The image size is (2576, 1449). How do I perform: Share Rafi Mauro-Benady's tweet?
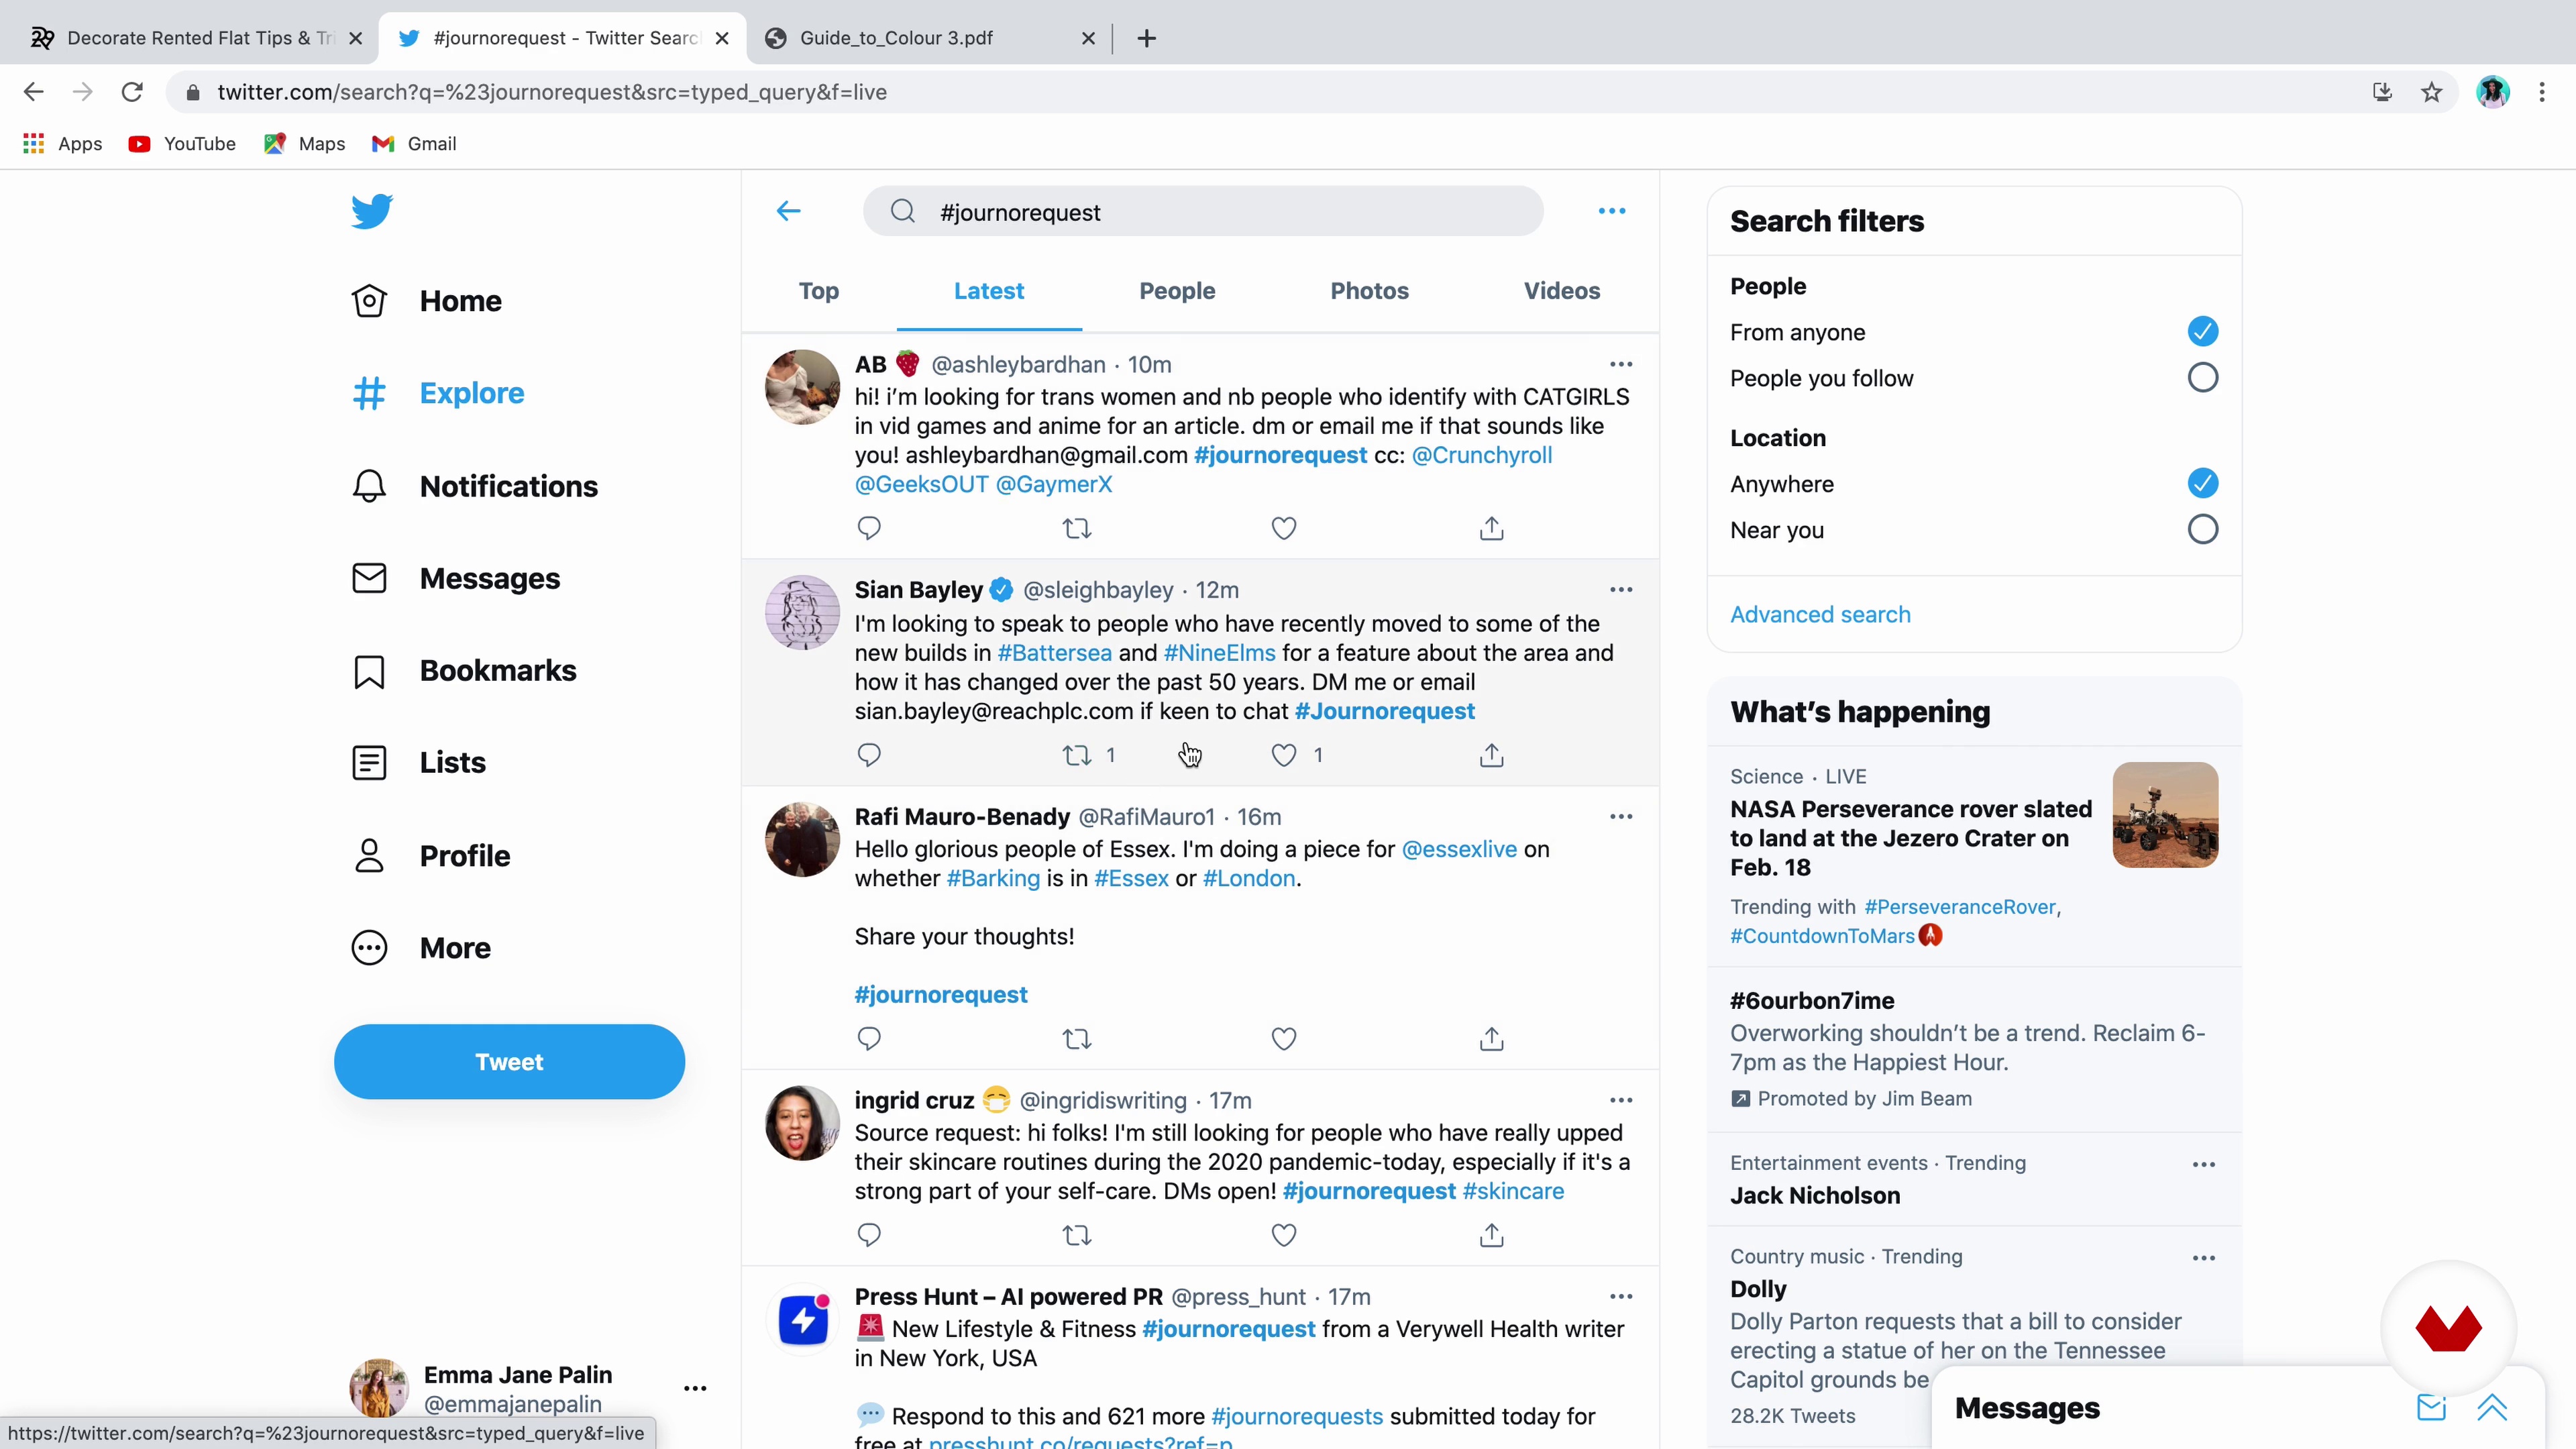[x=1491, y=1039]
